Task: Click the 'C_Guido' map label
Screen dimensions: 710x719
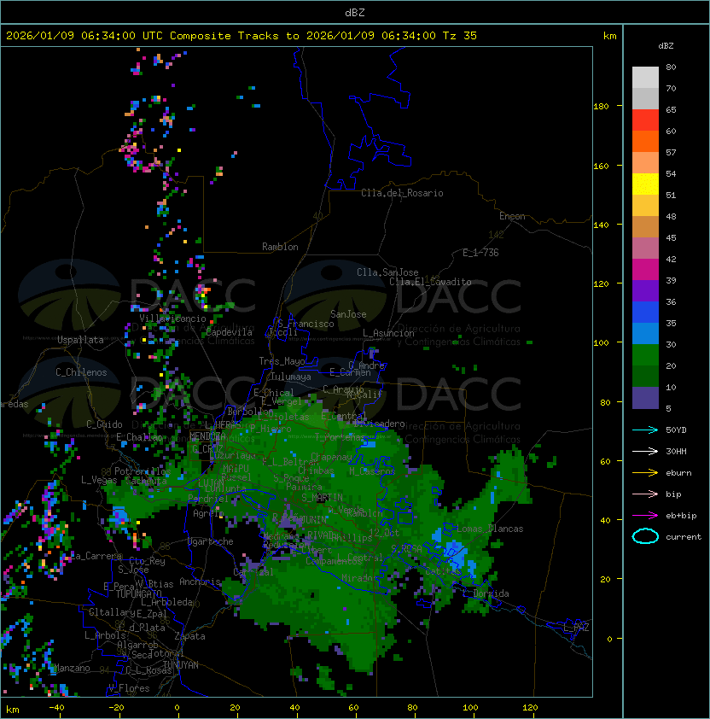Action: pyautogui.click(x=104, y=424)
